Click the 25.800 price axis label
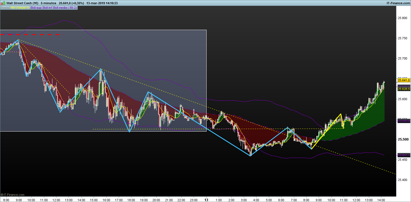411x202 pixels. pyautogui.click(x=403, y=18)
